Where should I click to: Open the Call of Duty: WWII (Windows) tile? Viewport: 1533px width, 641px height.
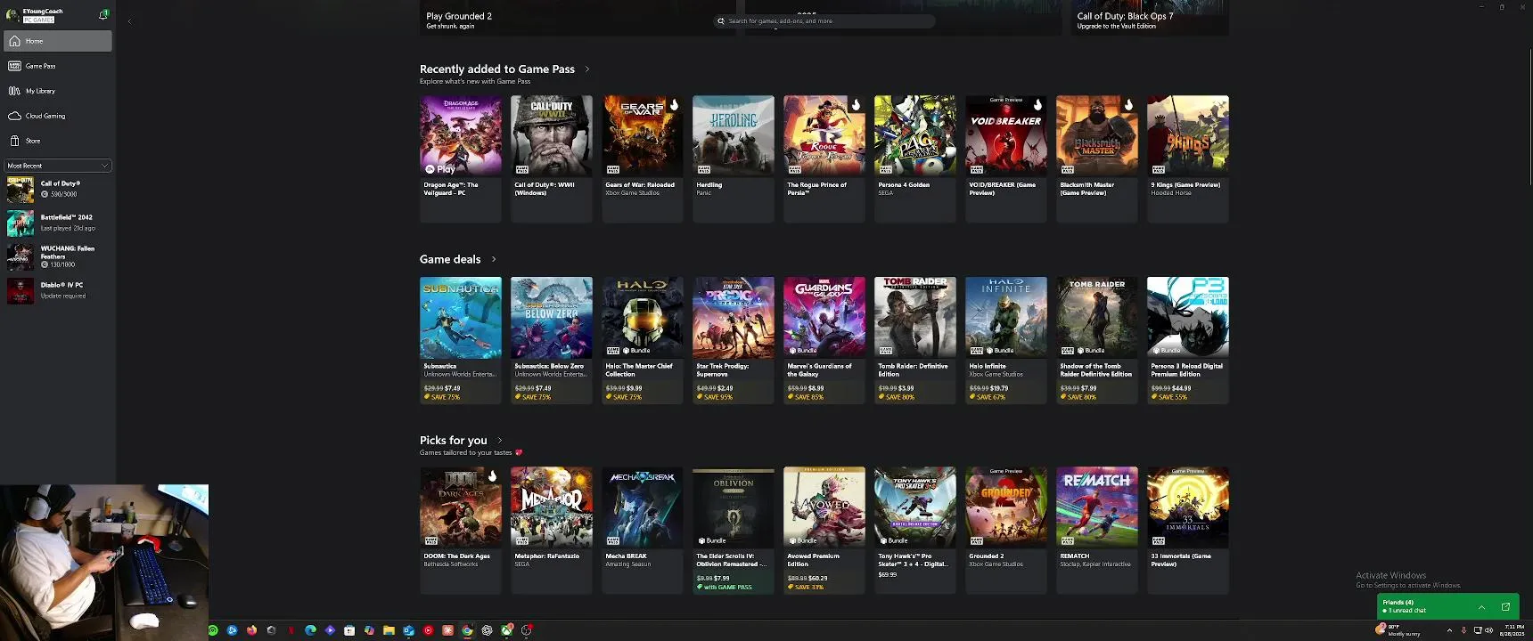point(552,158)
